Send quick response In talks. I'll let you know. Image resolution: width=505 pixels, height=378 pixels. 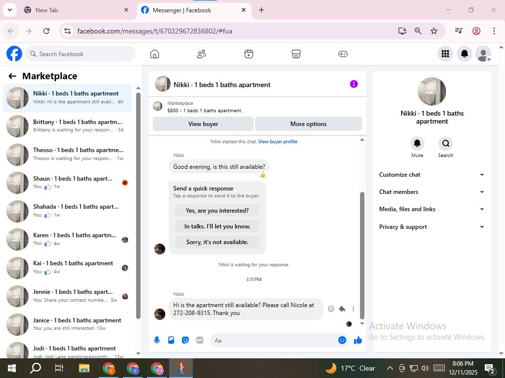[x=217, y=226]
